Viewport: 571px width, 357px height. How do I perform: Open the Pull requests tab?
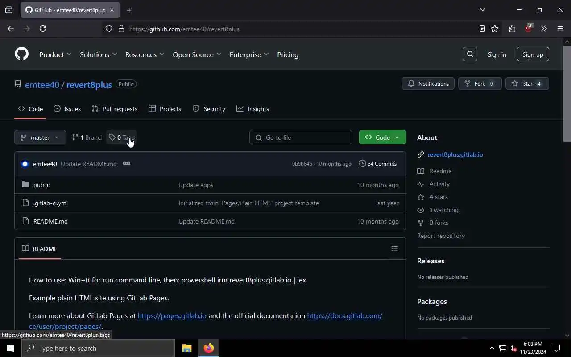tap(114, 109)
